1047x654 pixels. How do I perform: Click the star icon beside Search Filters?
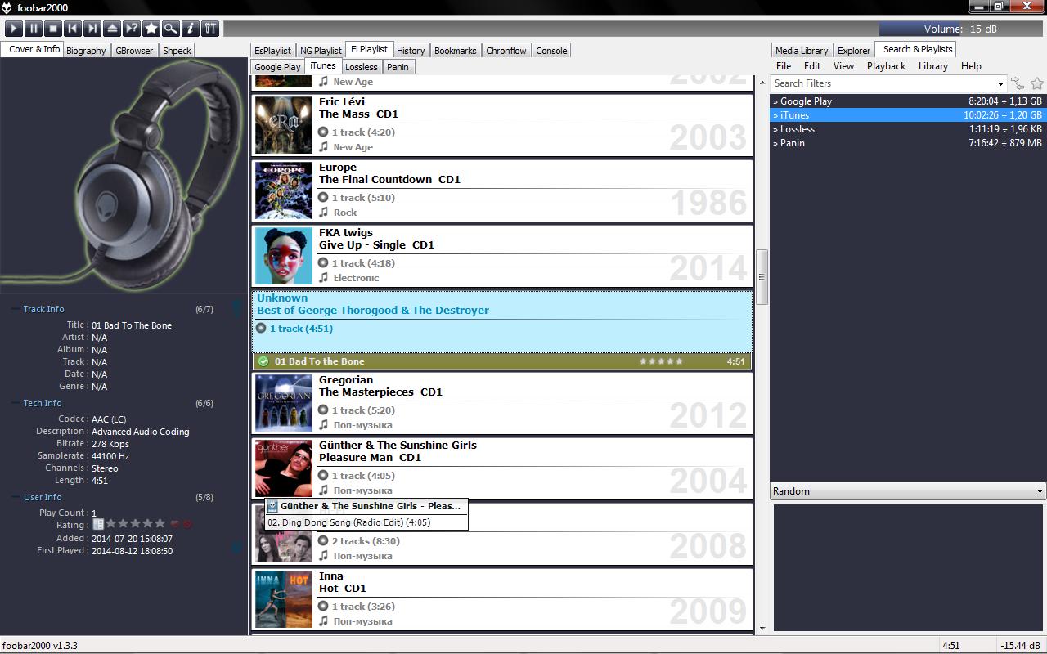[1037, 83]
